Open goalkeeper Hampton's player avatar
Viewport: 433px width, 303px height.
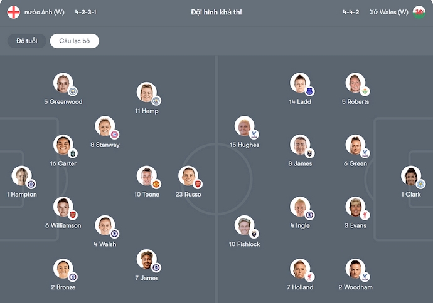[21, 176]
